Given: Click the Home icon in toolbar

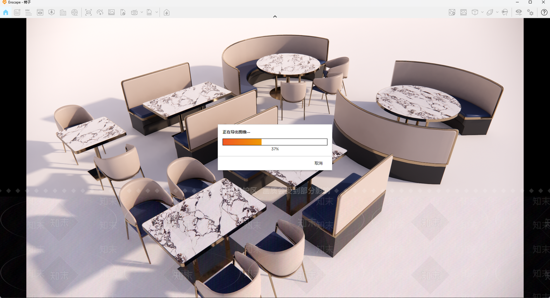Looking at the screenshot, I should 5,12.
